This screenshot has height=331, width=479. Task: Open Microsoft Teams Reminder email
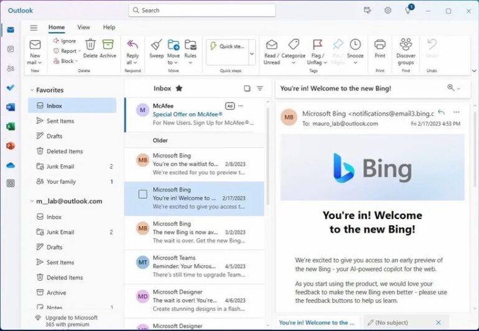pos(195,266)
